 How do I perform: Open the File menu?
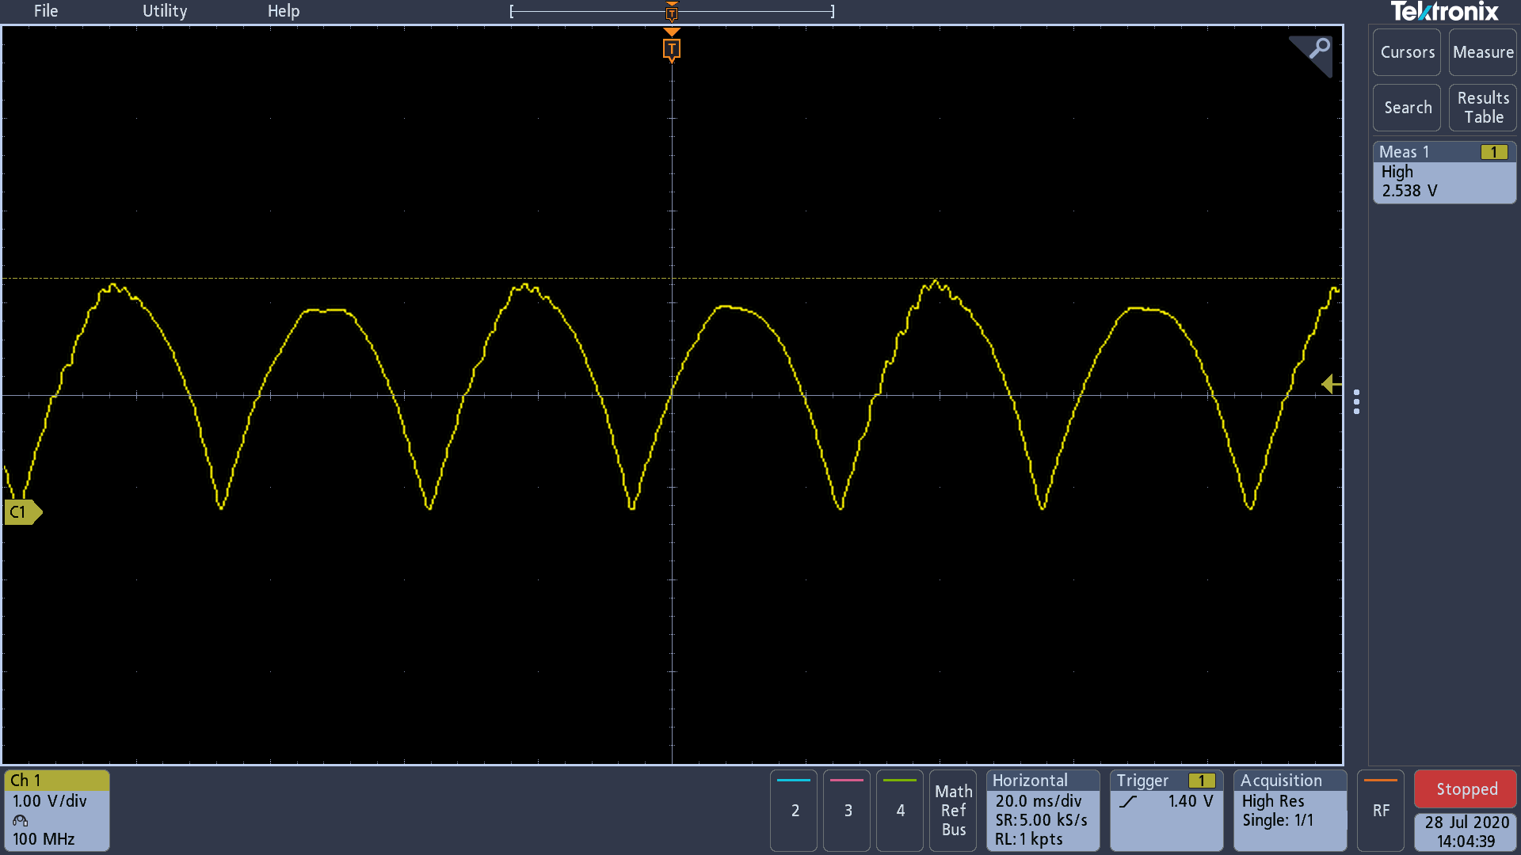pos(46,11)
